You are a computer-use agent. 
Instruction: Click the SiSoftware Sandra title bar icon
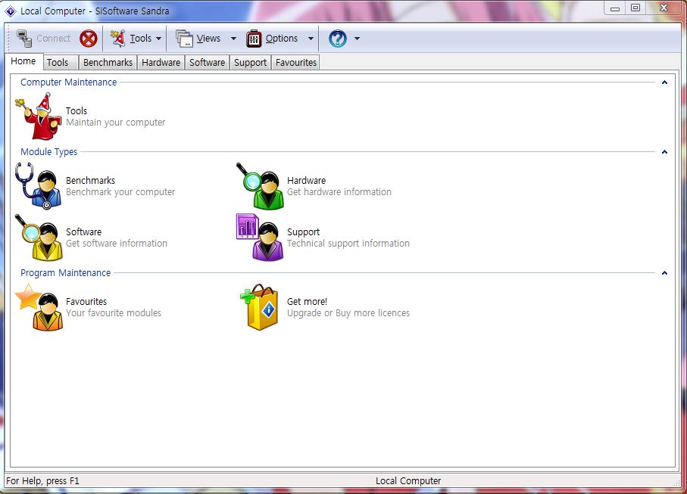[x=11, y=11]
